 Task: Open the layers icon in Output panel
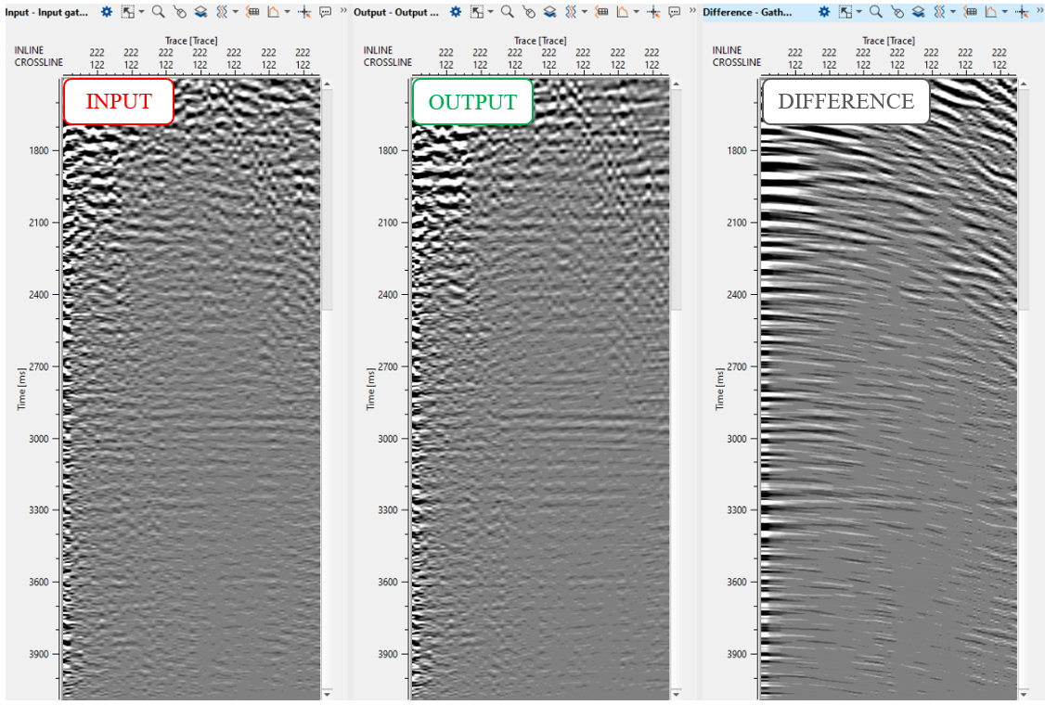(x=550, y=12)
